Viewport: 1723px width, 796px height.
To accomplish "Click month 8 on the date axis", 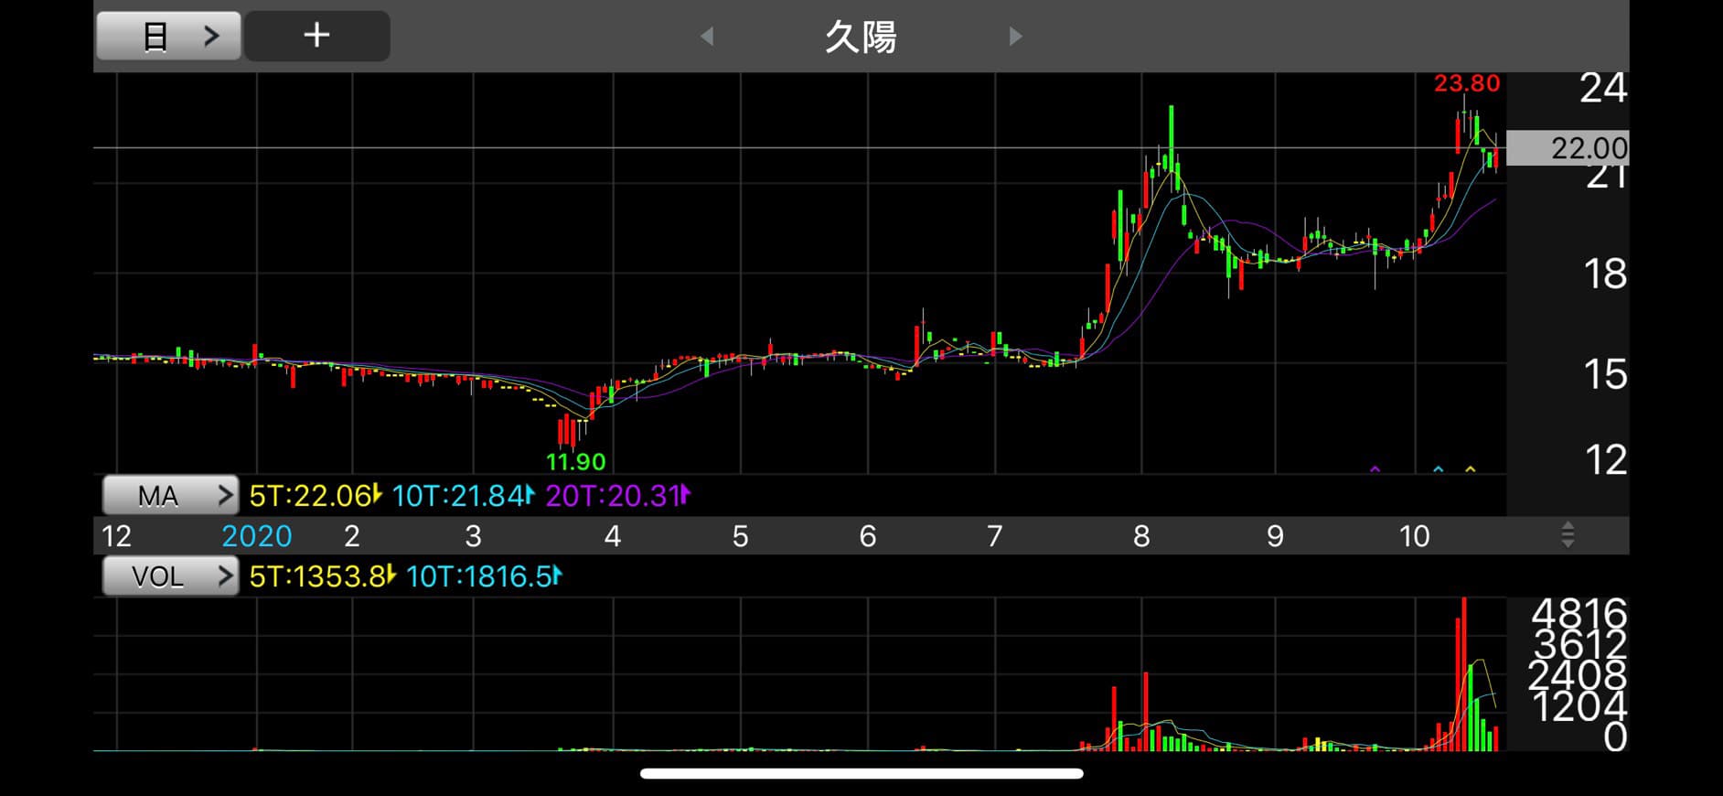I will coord(1141,535).
